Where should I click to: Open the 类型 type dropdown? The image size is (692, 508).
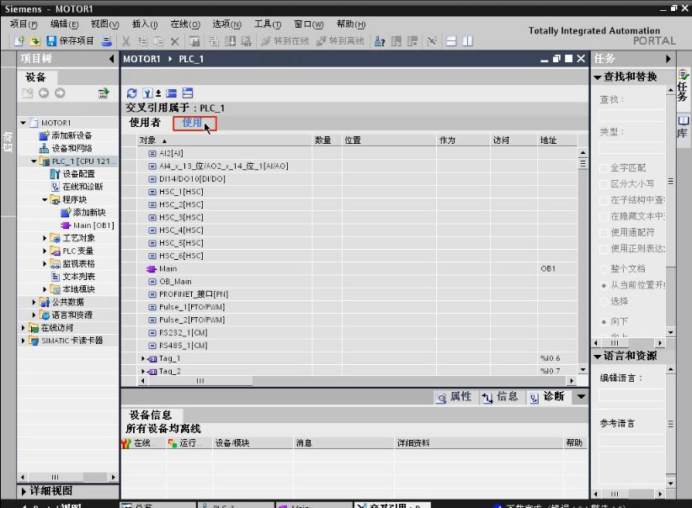coord(631,147)
